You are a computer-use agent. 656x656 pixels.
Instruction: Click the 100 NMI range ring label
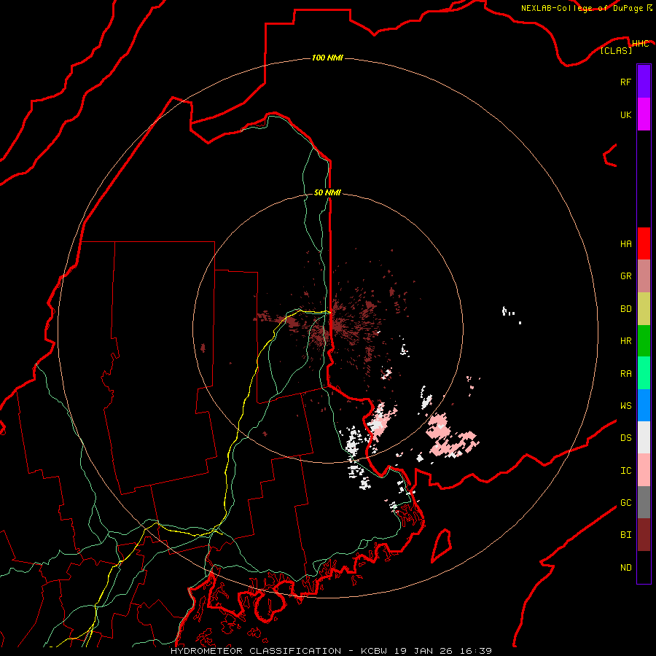click(327, 58)
